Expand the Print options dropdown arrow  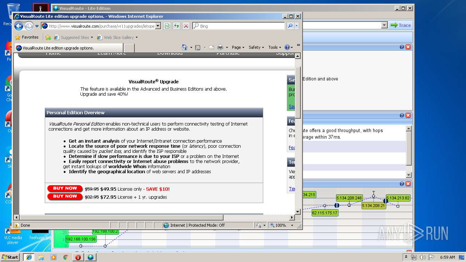(x=227, y=47)
